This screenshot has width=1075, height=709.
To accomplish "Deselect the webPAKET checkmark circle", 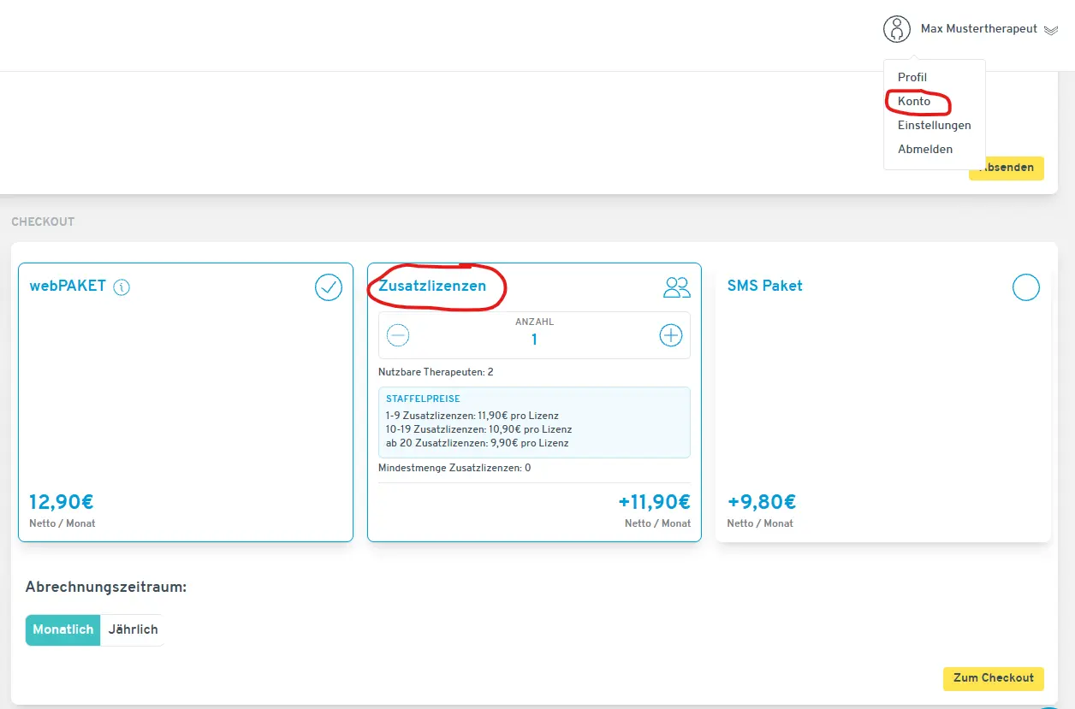I will [x=329, y=287].
